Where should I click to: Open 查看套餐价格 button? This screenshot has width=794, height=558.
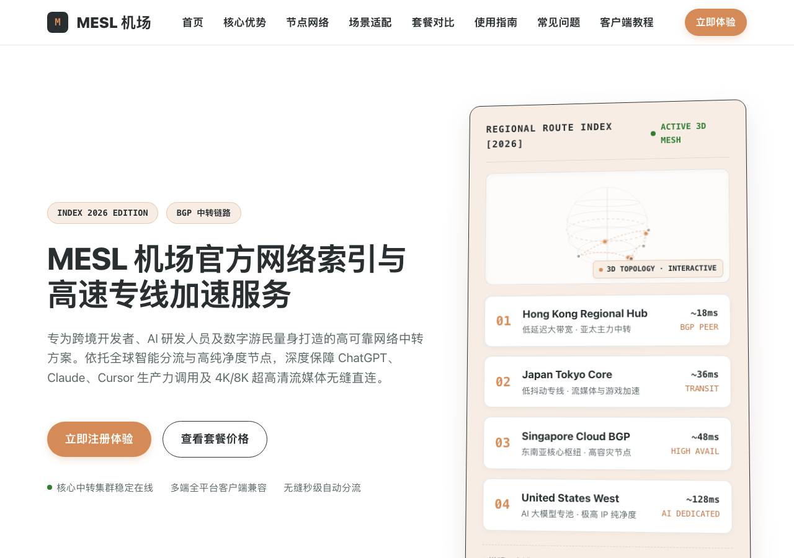click(x=215, y=439)
